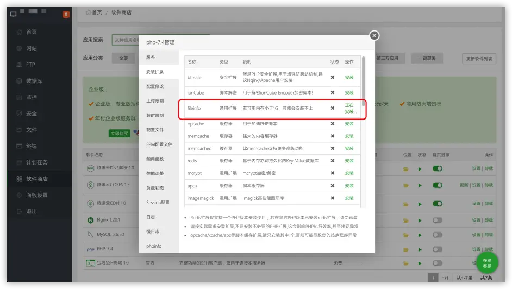The image size is (512, 289).
Task: View the 负载状态 tab
Action: (155, 188)
